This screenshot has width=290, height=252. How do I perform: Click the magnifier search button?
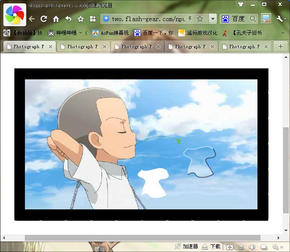point(253,19)
